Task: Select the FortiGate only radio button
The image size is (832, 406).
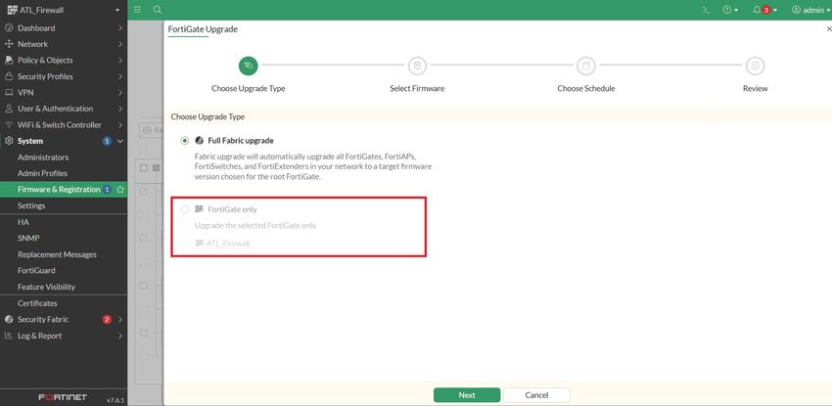Action: (x=185, y=209)
